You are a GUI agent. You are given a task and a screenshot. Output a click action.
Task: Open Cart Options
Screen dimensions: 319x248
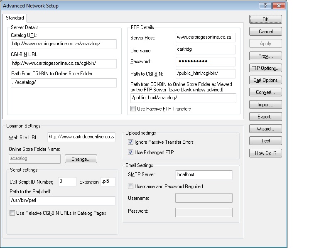pyautogui.click(x=265, y=80)
